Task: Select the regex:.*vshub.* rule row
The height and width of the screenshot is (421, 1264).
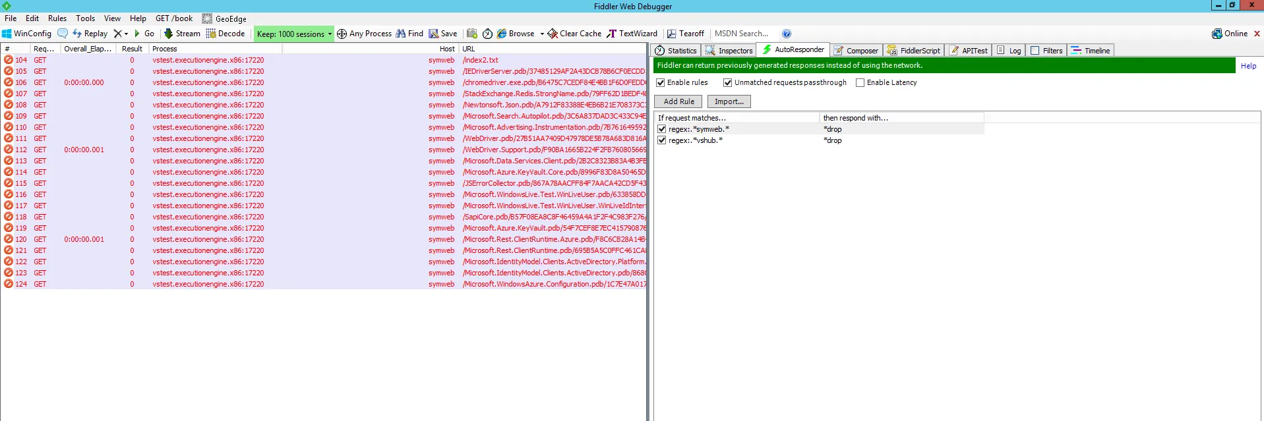Action: pyautogui.click(x=819, y=140)
